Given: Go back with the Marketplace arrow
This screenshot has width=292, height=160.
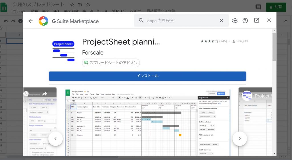Looking at the screenshot, I should tap(31, 21).
